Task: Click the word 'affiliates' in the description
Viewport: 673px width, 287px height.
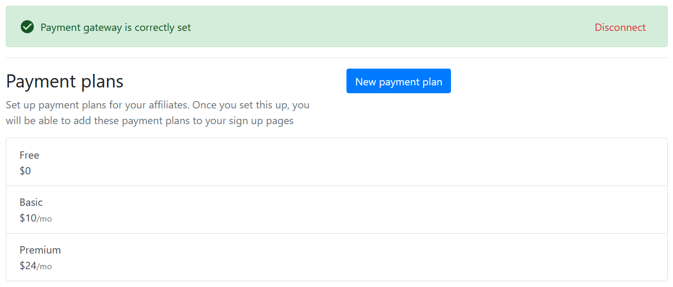Action: [x=168, y=105]
